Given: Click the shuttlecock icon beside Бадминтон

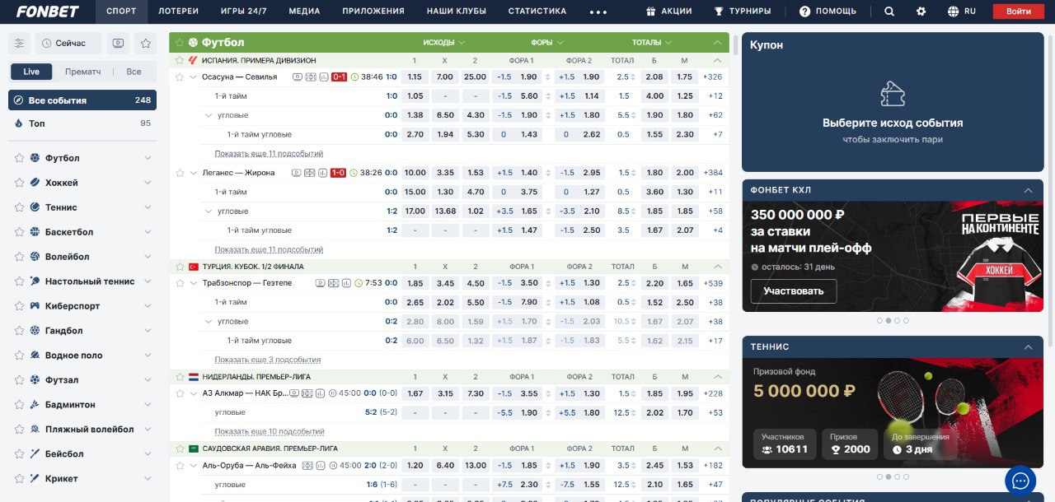Looking at the screenshot, I should [35, 405].
